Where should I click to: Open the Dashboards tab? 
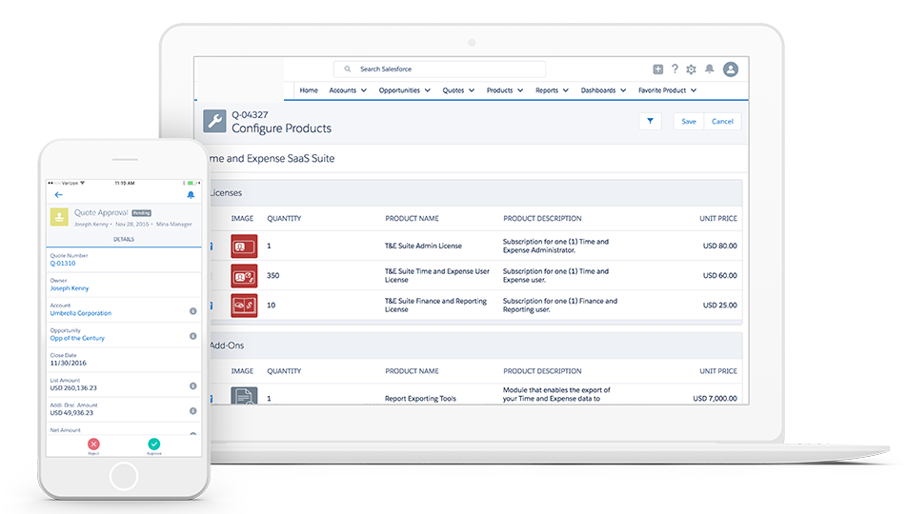598,90
